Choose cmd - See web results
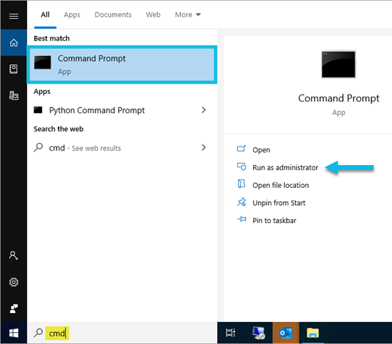Screen dimensions: 392x344 pos(122,148)
